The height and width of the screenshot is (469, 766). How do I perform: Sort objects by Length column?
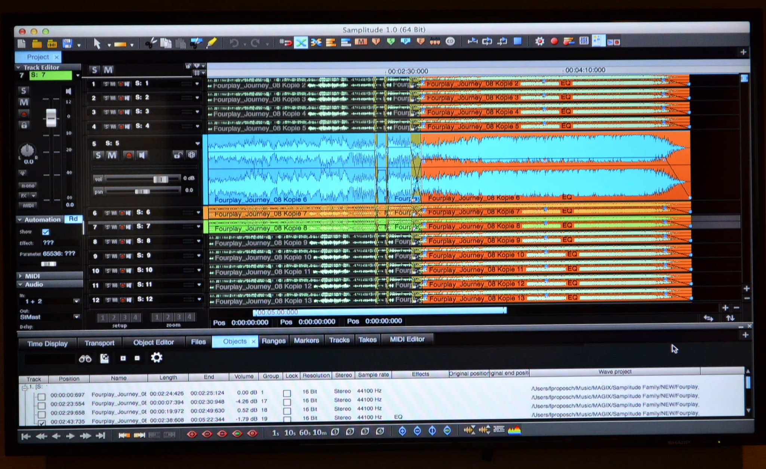pos(168,377)
